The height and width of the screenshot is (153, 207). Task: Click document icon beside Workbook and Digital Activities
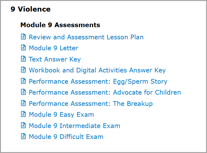click(24, 70)
